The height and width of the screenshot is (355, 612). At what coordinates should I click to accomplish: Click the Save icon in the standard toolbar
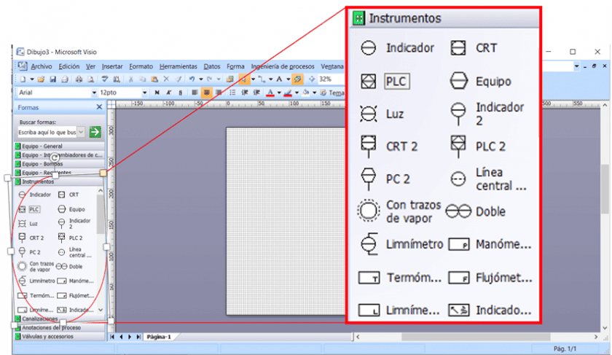coord(52,79)
